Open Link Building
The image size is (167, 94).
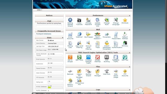107,57
